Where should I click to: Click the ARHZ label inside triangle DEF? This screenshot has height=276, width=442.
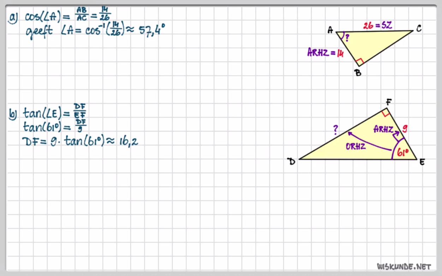383,130
